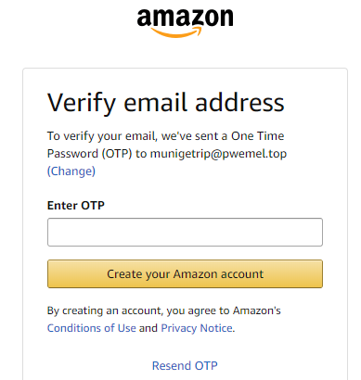Click the Verify email address heading
Viewport: 361px width, 380px height.
click(x=166, y=103)
